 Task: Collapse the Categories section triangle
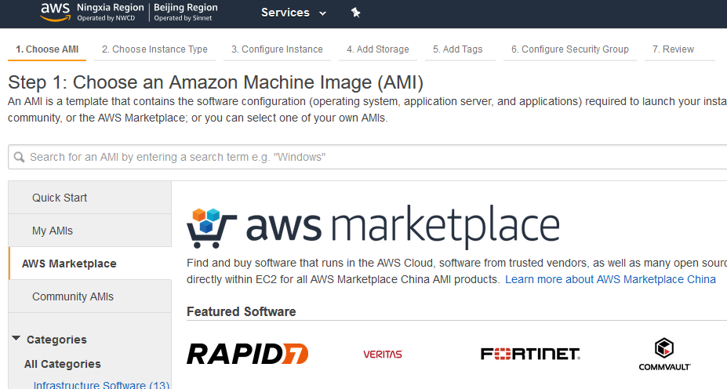tap(16, 339)
